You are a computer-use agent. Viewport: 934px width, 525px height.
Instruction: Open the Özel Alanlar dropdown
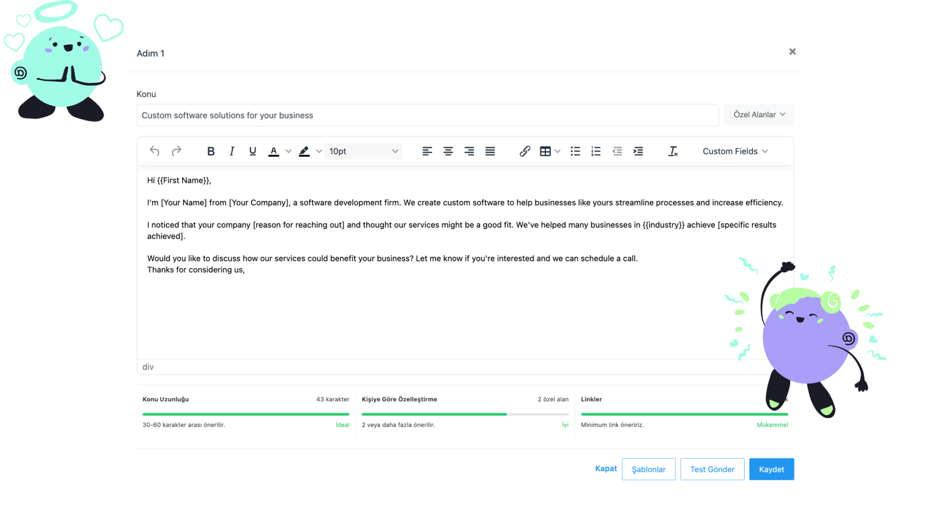pos(759,115)
